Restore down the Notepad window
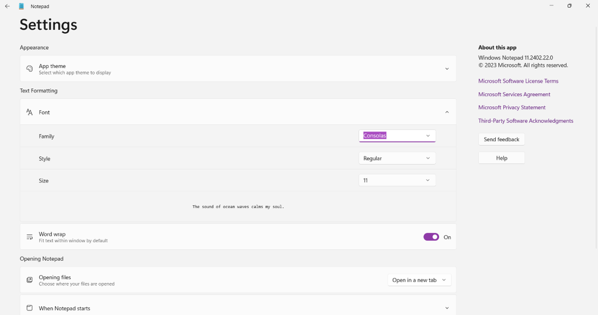This screenshot has width=598, height=315. pos(569,6)
